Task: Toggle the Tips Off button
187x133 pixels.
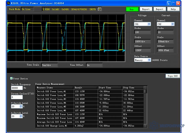Action: (x=173, y=76)
